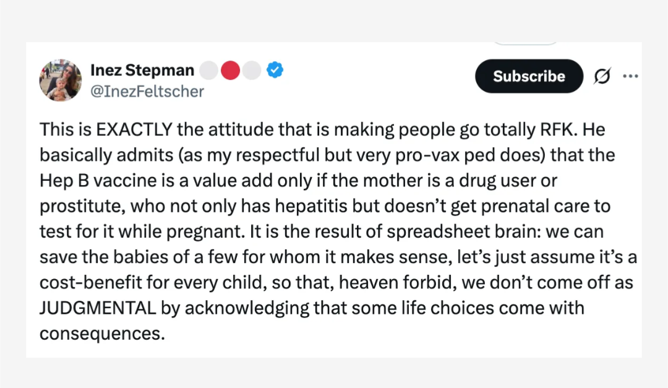Click 'RFK' in the post's first line
Viewport: 668px width, 388px height.
click(x=559, y=129)
